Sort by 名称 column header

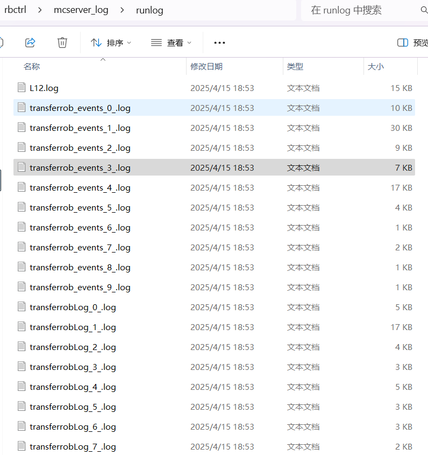(x=32, y=66)
